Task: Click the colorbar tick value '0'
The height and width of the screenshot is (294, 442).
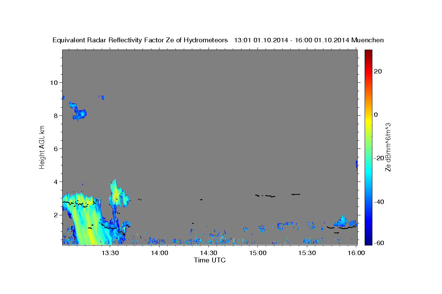Action: point(376,115)
